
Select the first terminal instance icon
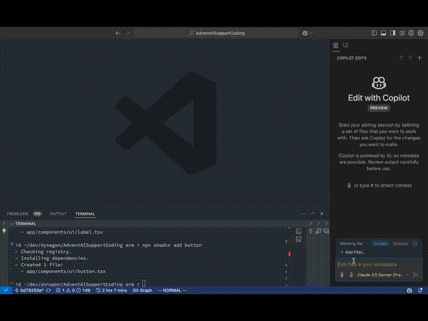click(299, 231)
